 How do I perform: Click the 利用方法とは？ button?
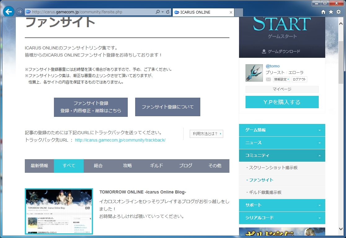(206, 134)
